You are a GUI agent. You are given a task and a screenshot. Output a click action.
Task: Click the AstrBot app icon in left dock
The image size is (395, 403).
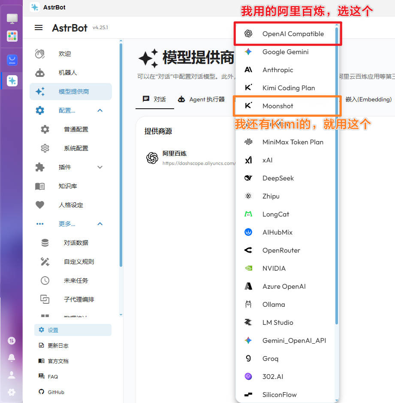tap(12, 81)
